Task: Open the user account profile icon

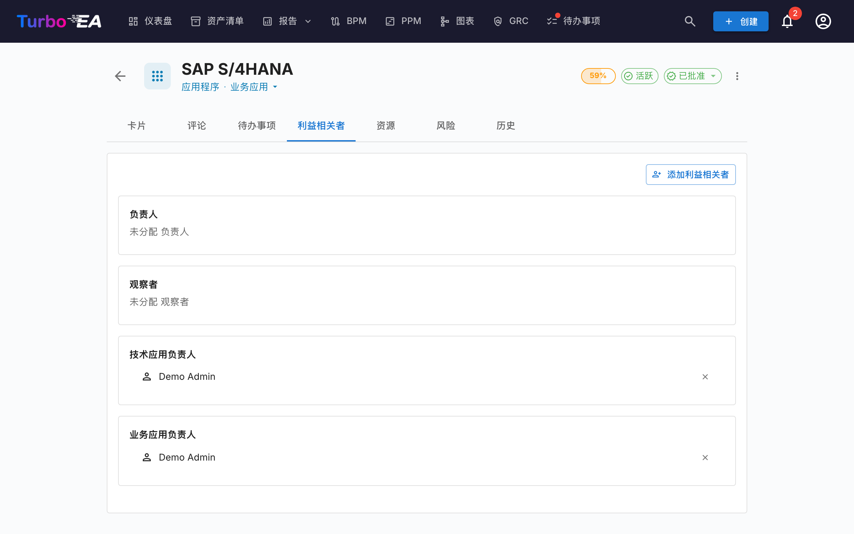Action: [x=823, y=21]
